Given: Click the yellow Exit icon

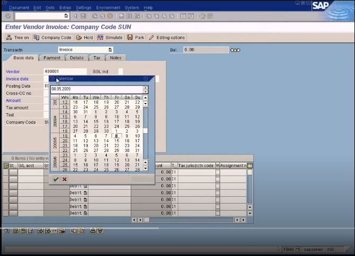Looking at the screenshot, I should (102, 16).
